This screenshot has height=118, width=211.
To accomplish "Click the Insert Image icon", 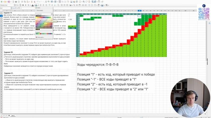I will point(72,2).
